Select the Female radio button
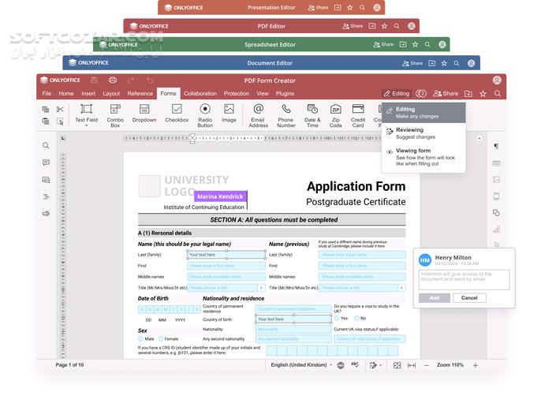 pos(161,339)
